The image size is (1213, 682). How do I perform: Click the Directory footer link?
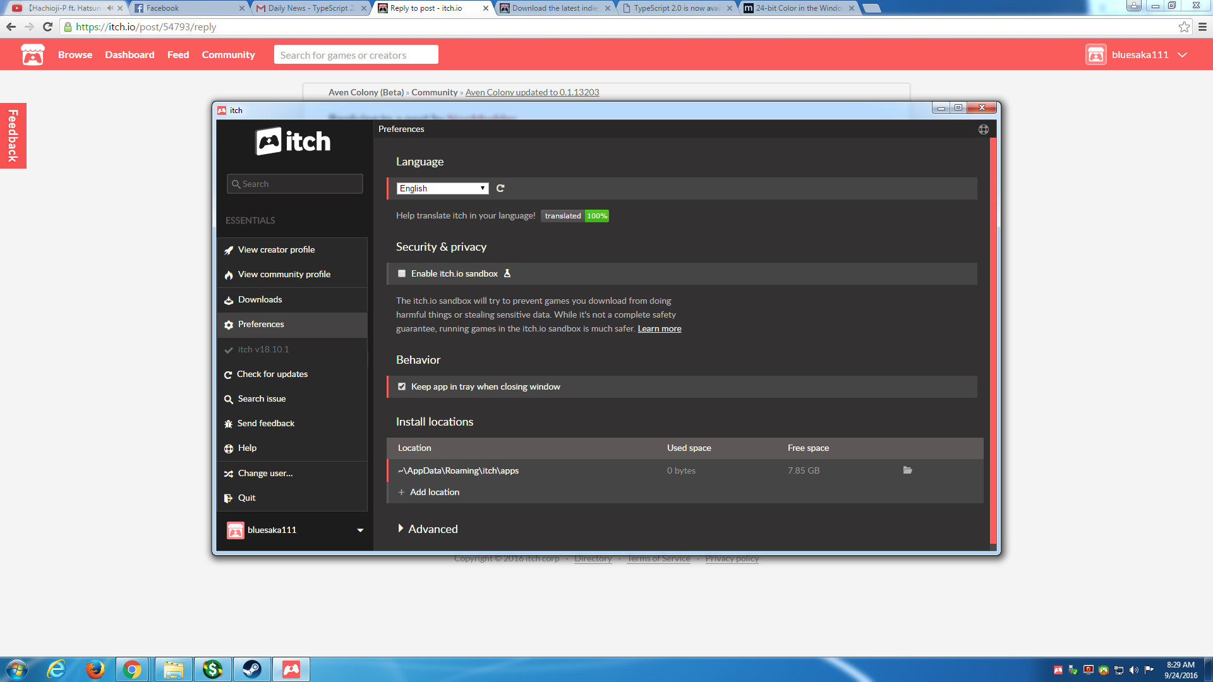click(x=593, y=559)
